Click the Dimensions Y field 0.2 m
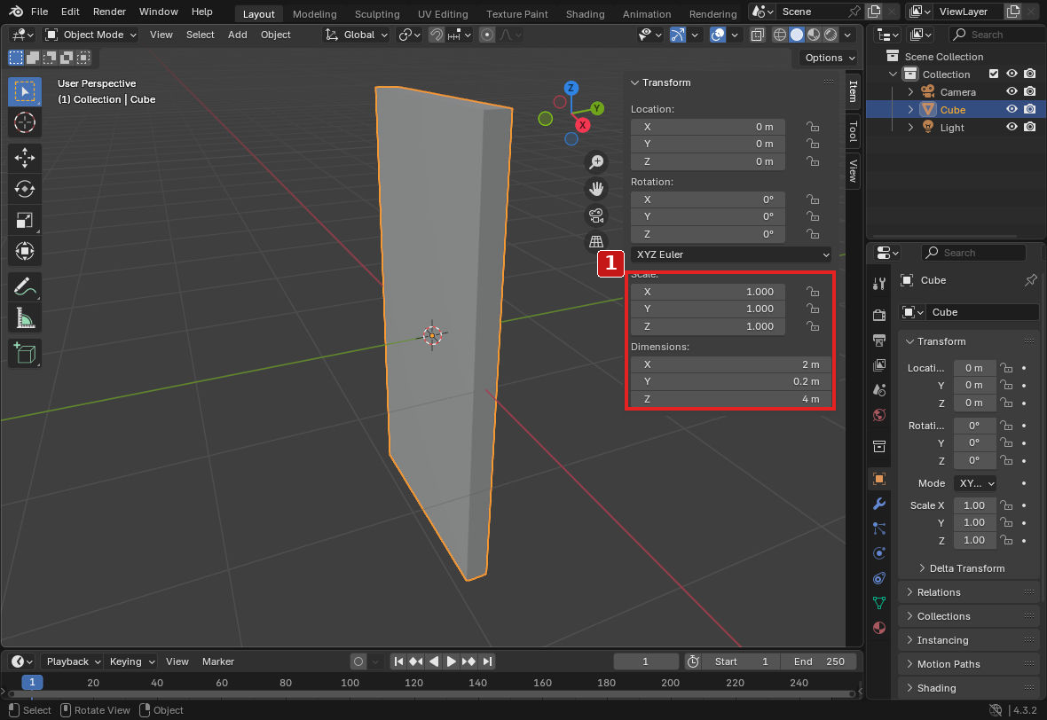Viewport: 1047px width, 720px height. (x=731, y=381)
